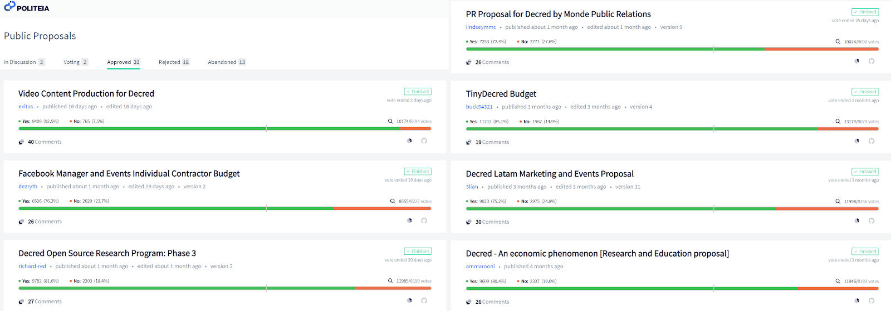The width and height of the screenshot is (891, 311).
Task: Click magnifier icon beside 13174/8079 votes
Action: point(838,121)
